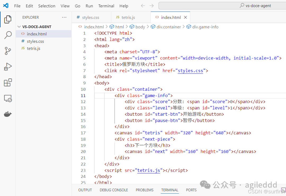Open the Selection menu

47,6
